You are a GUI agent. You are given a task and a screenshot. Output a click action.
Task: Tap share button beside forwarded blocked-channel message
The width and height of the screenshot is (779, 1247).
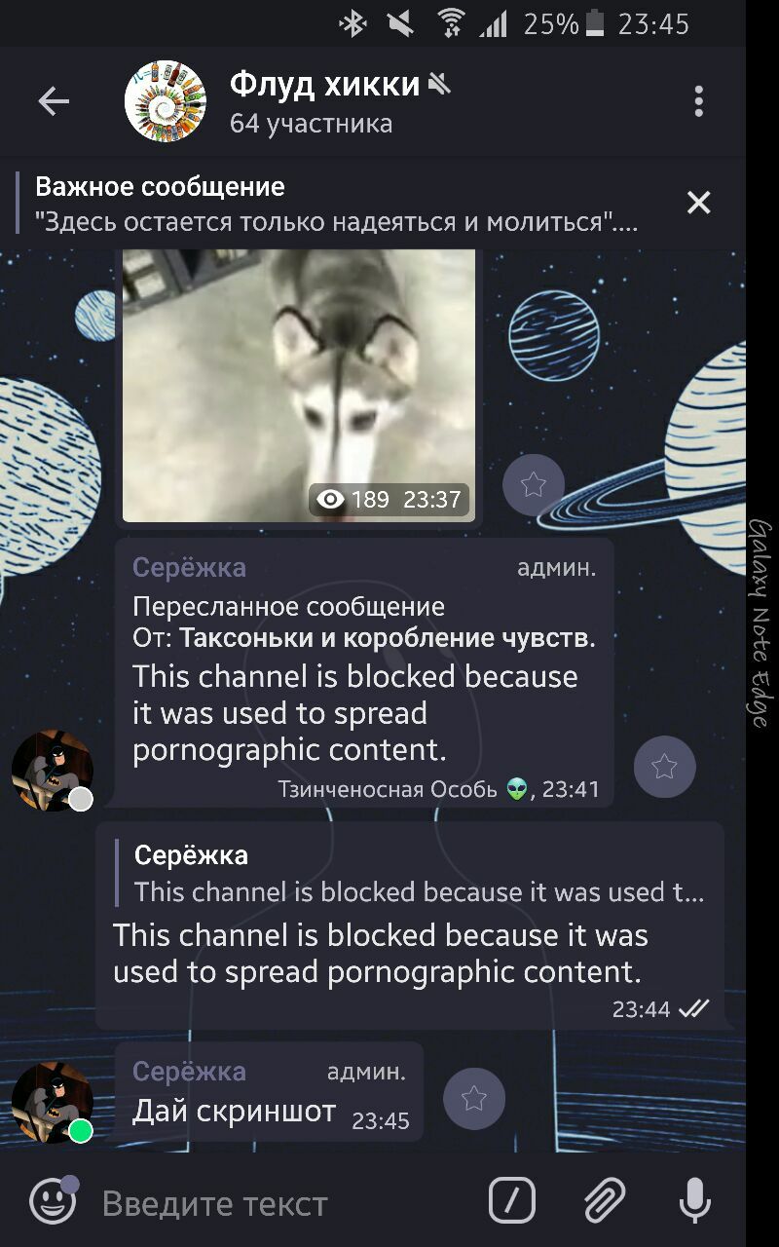pyautogui.click(x=665, y=767)
